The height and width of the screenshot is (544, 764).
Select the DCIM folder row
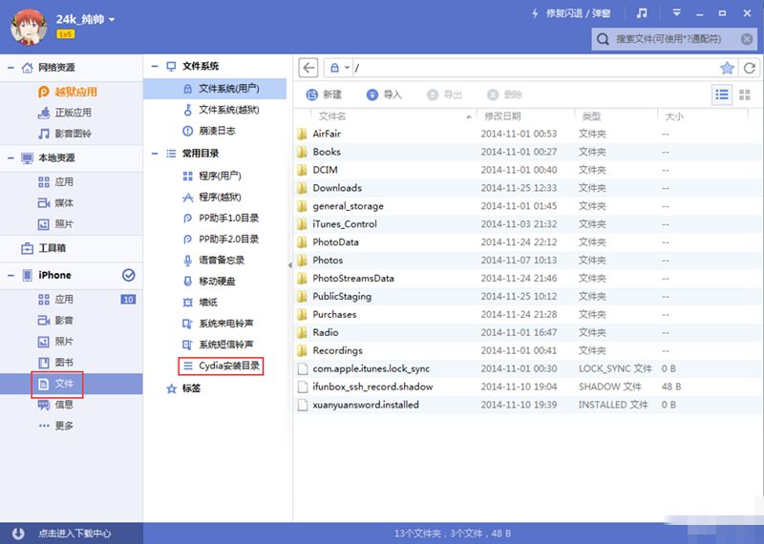pos(528,170)
